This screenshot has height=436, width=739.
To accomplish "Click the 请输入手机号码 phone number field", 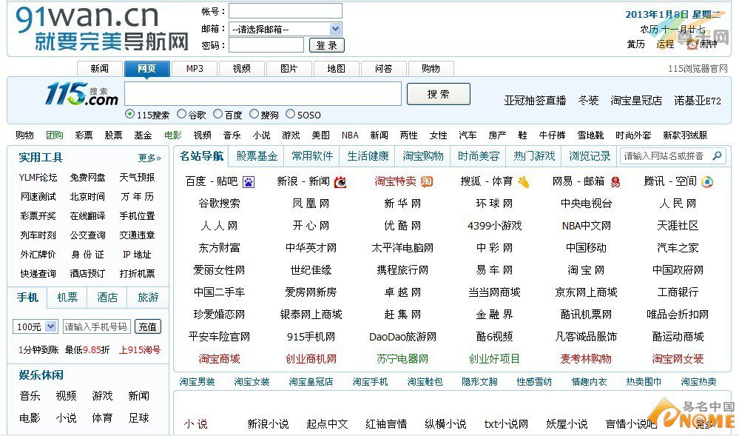I will coord(97,326).
